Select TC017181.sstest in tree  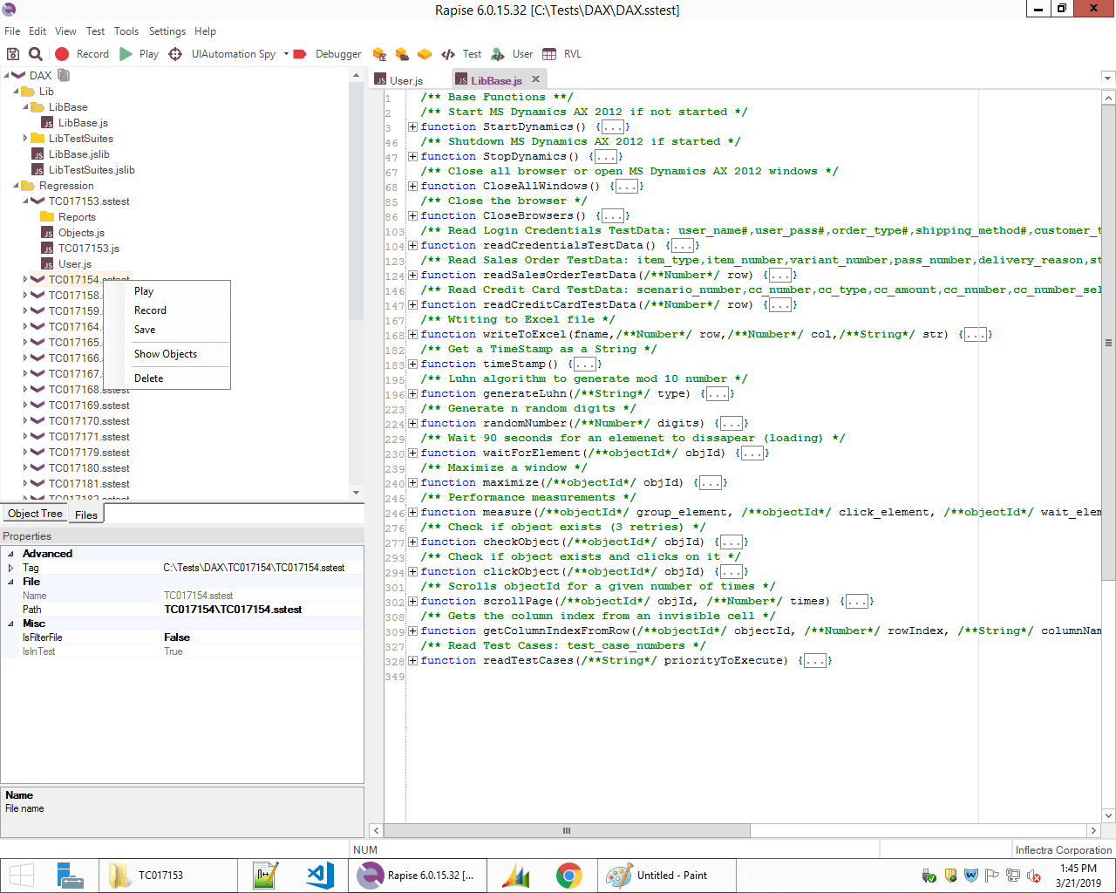pos(89,483)
